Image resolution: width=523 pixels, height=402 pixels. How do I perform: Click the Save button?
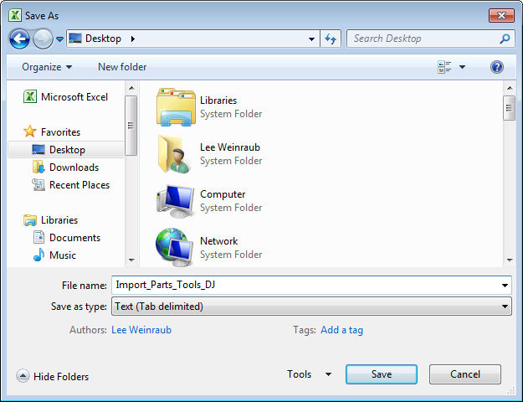(382, 374)
